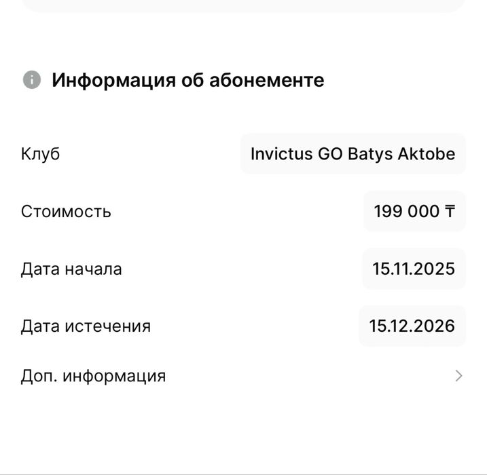Screen dimensions: 487x475
Task: Select the 199 000 ₸ price value
Action: tap(414, 211)
